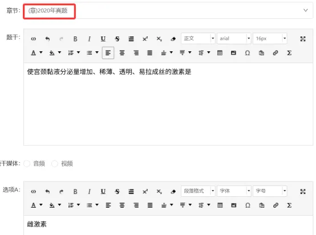The image size is (316, 235).
Task: Insert hyperlink in 选项A editor
Action: point(276,205)
